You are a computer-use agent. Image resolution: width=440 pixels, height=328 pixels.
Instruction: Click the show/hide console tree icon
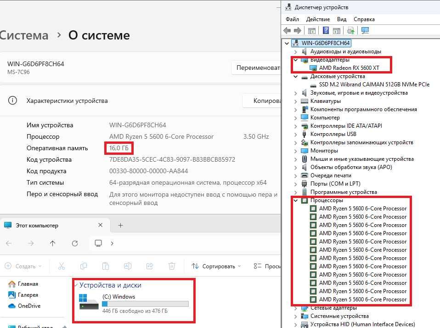click(312, 31)
